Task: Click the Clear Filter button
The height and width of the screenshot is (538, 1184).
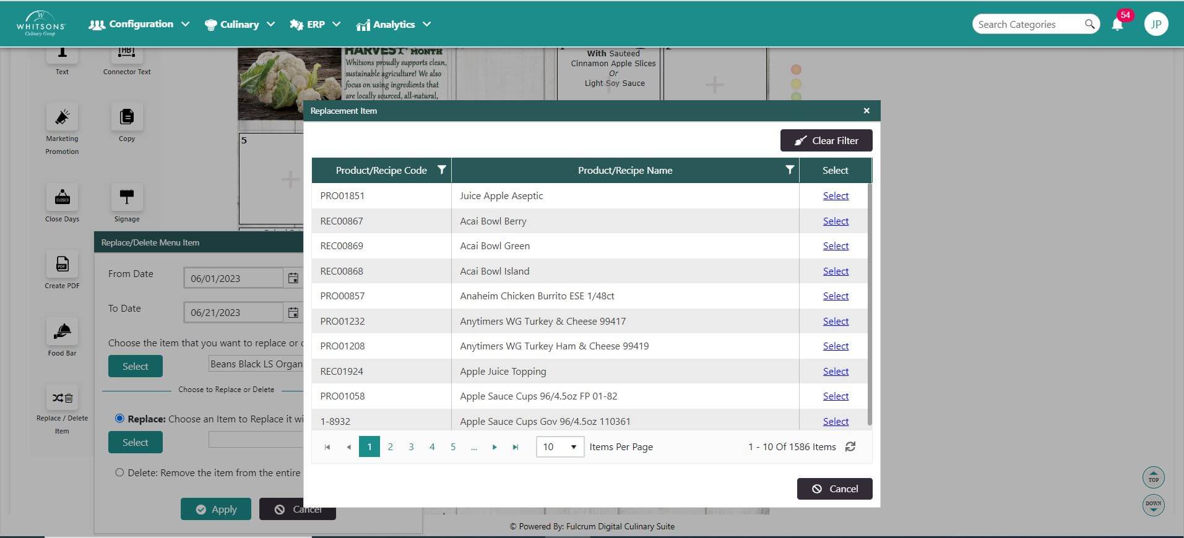Action: (x=826, y=140)
